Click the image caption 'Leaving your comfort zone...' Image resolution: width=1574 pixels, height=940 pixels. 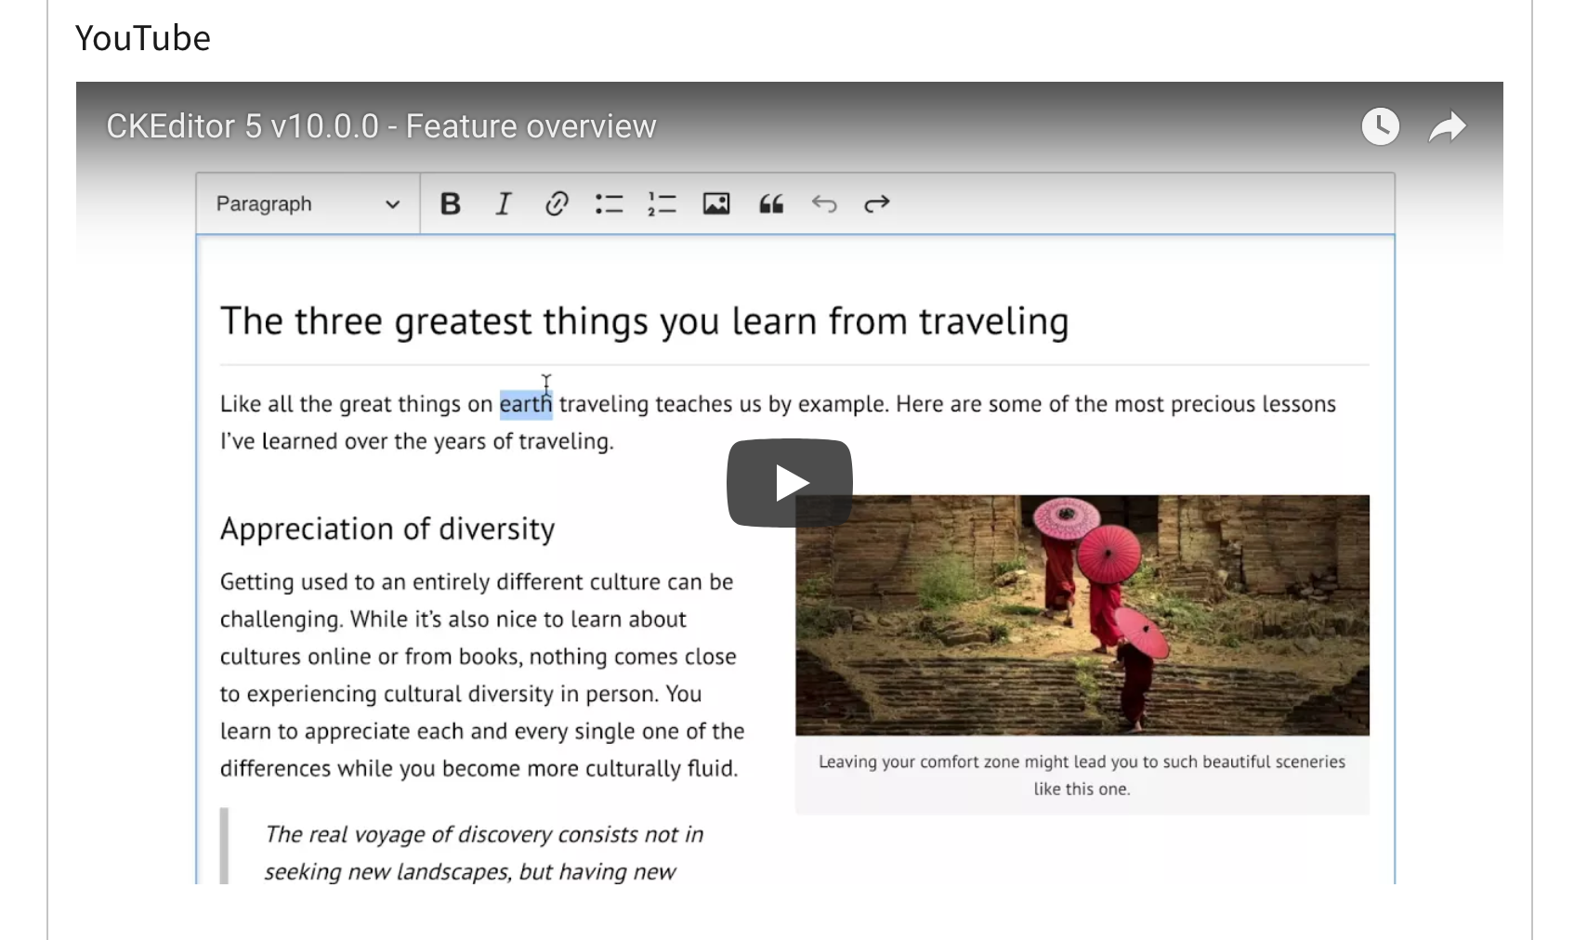pos(1082,775)
